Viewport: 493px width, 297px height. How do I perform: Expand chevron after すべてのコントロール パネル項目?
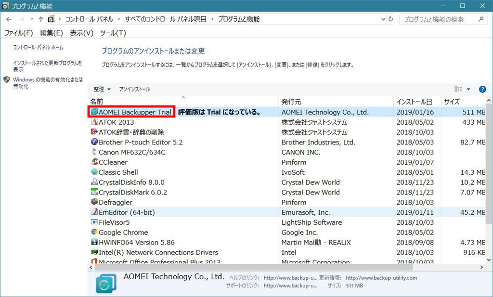pos(212,19)
